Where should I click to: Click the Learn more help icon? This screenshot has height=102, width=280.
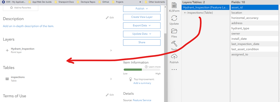coord(146,67)
